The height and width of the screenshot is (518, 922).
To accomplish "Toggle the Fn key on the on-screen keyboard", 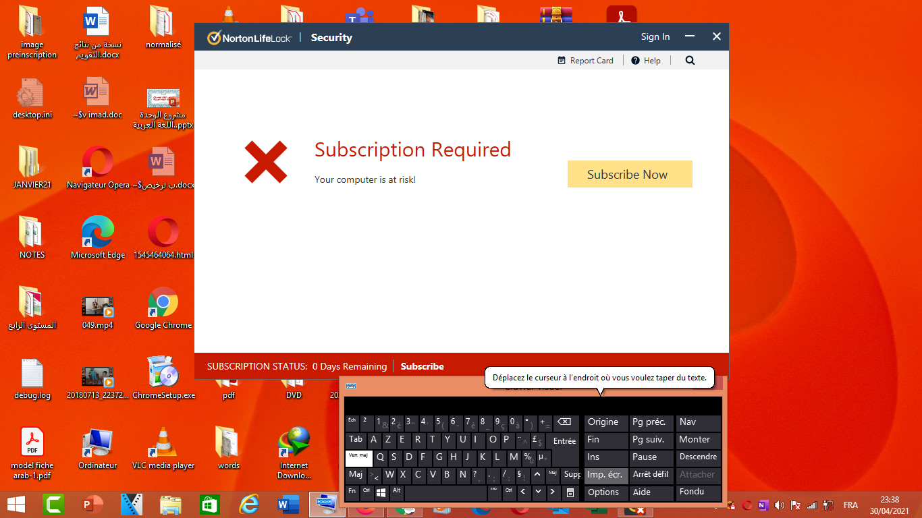I will 352,493.
